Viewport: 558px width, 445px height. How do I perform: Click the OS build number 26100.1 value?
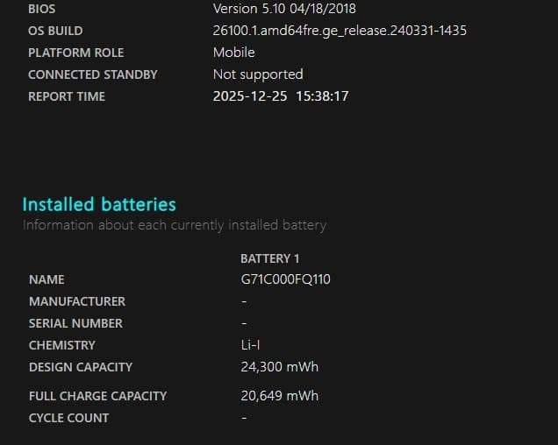coord(340,31)
